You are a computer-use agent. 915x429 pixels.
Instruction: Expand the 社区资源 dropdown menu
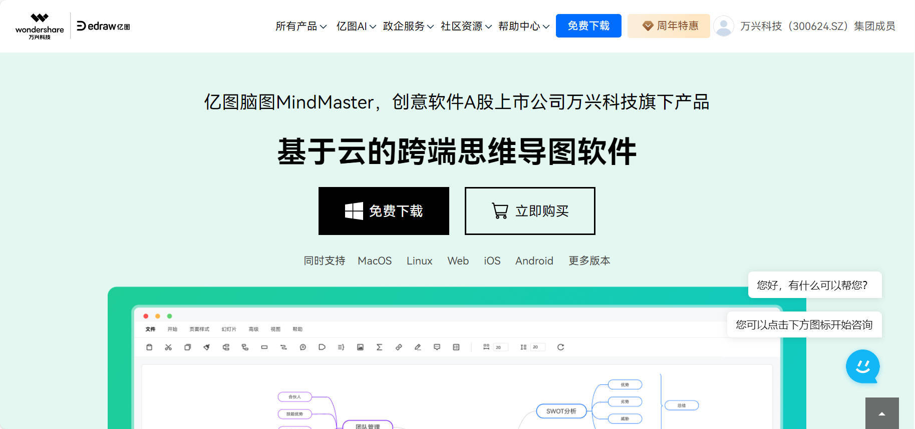(x=466, y=26)
